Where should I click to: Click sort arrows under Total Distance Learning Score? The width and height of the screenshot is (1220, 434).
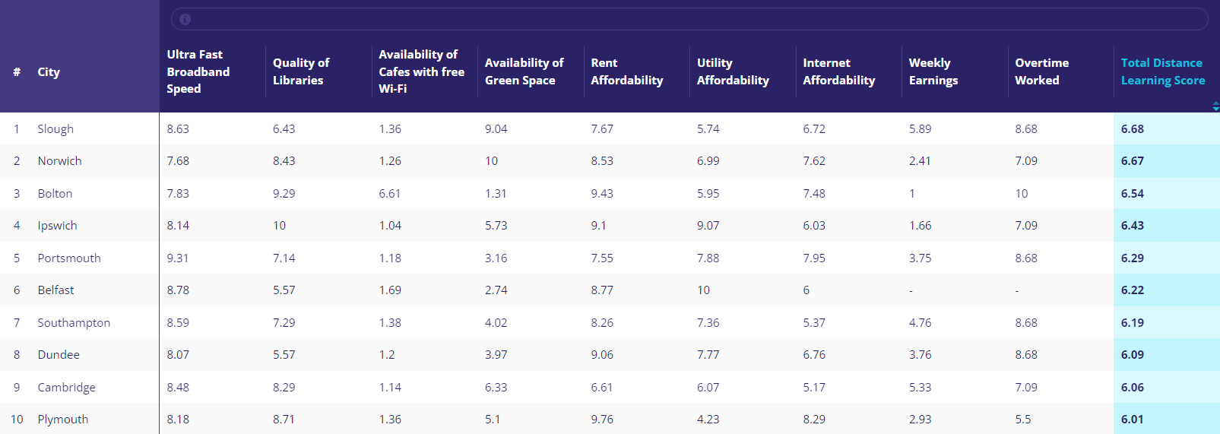point(1215,107)
